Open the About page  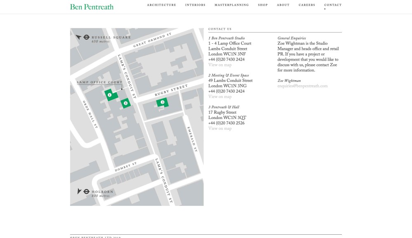click(283, 5)
